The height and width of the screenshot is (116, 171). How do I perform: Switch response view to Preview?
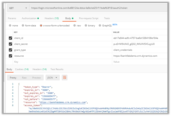tap(36, 78)
